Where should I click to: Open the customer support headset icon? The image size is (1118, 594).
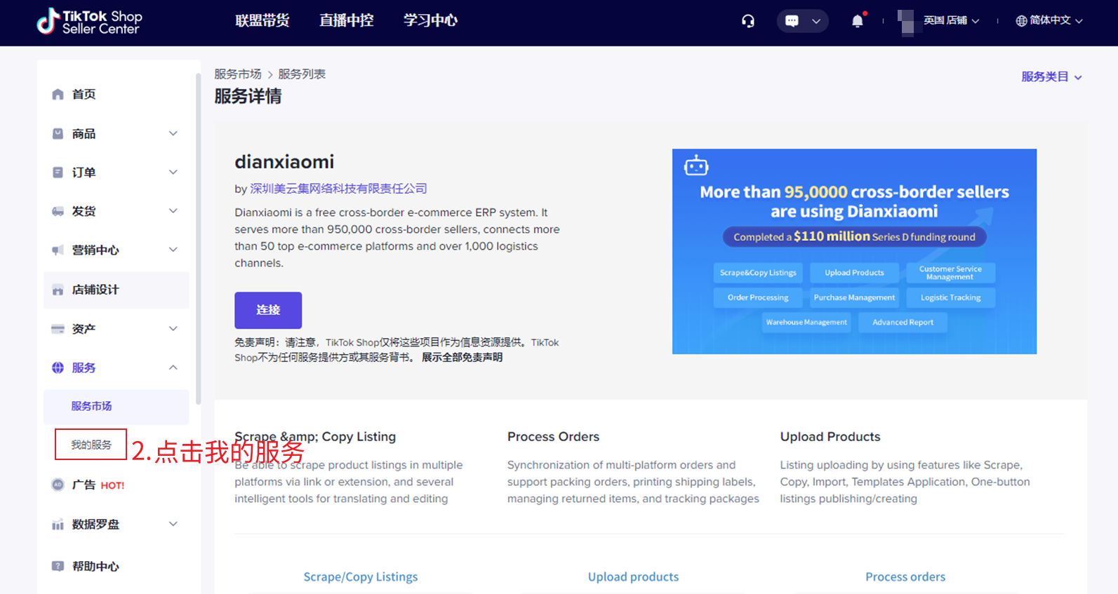click(x=748, y=21)
